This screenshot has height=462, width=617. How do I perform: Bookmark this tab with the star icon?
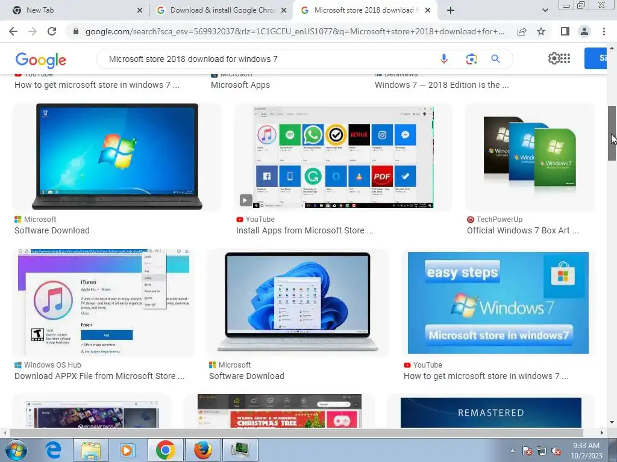(541, 31)
